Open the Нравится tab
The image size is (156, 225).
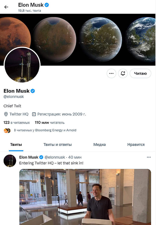[x=136, y=145]
